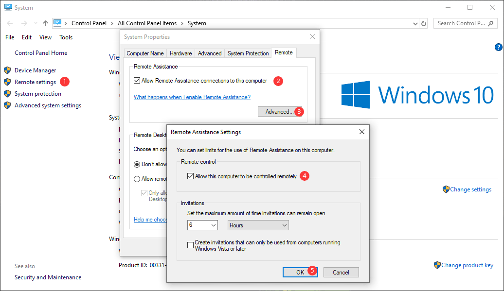Open the invitation duration dropdown showing 6

tap(202, 225)
